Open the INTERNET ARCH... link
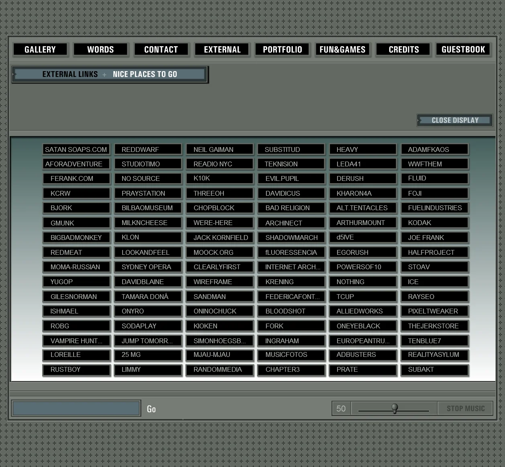The height and width of the screenshot is (467, 505). pyautogui.click(x=291, y=267)
